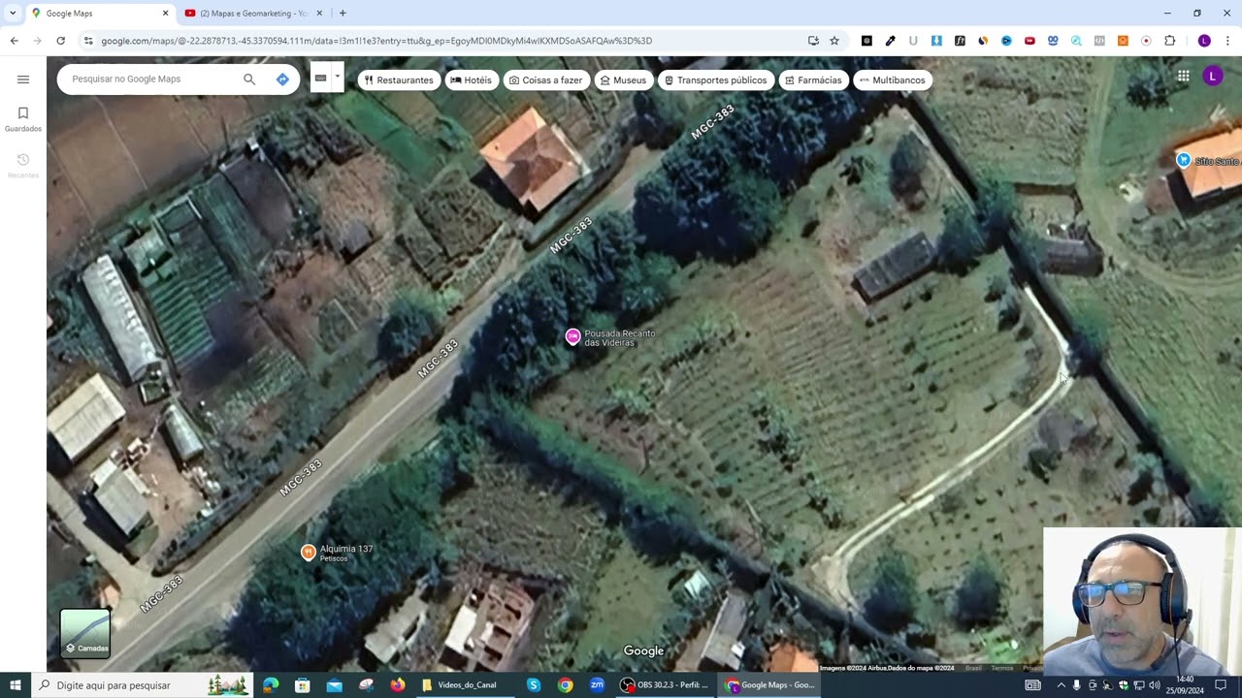Screen dimensions: 1242x698
Task: Open Chrome's three-dot menu
Action: (1228, 41)
